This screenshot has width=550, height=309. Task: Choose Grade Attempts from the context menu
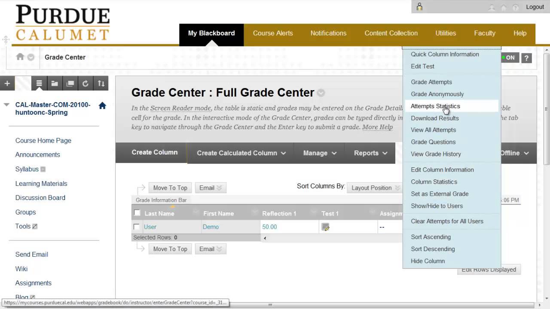click(431, 82)
